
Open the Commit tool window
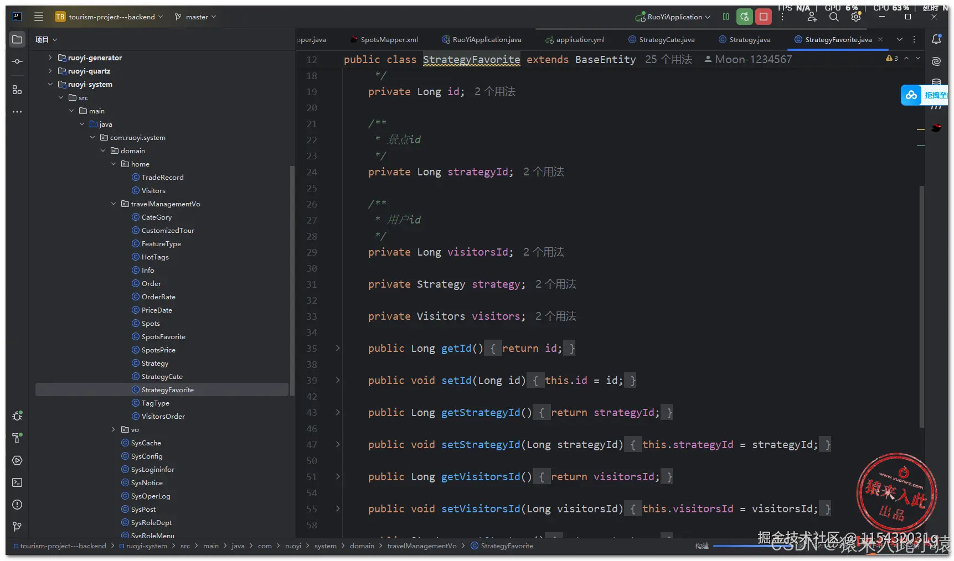(x=17, y=61)
